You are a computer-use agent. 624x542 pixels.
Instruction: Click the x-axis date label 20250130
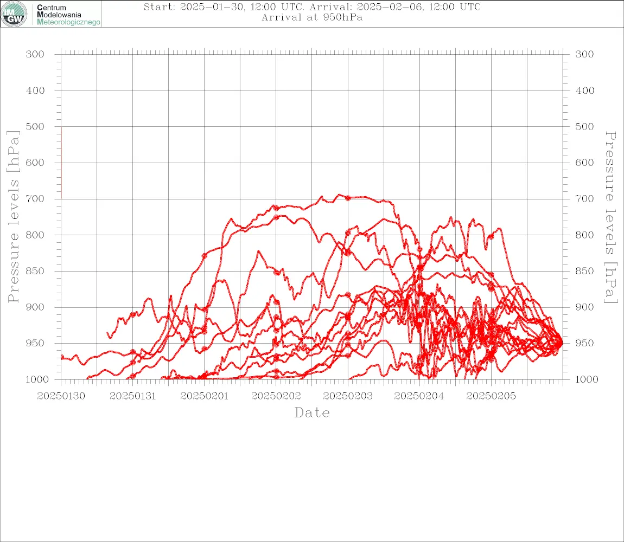coord(61,396)
